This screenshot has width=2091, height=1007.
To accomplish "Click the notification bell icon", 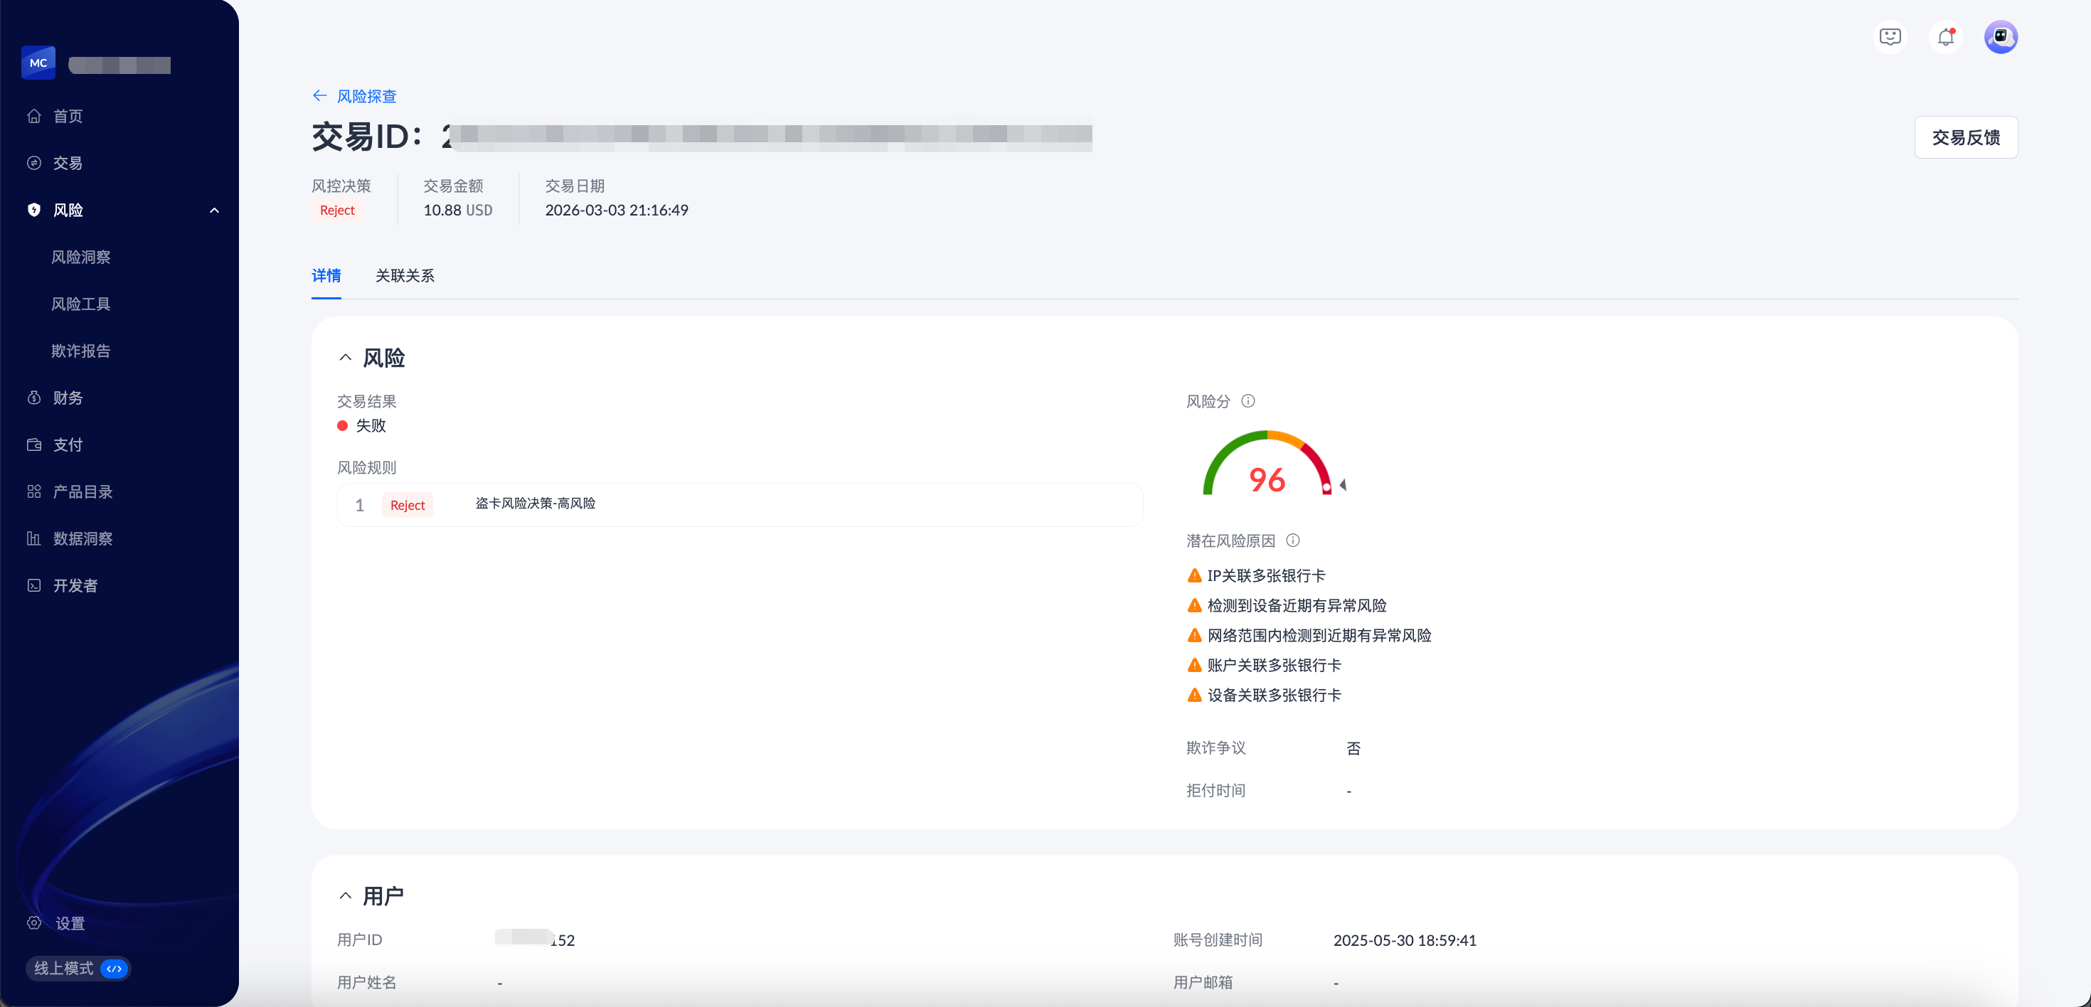I will point(1946,37).
